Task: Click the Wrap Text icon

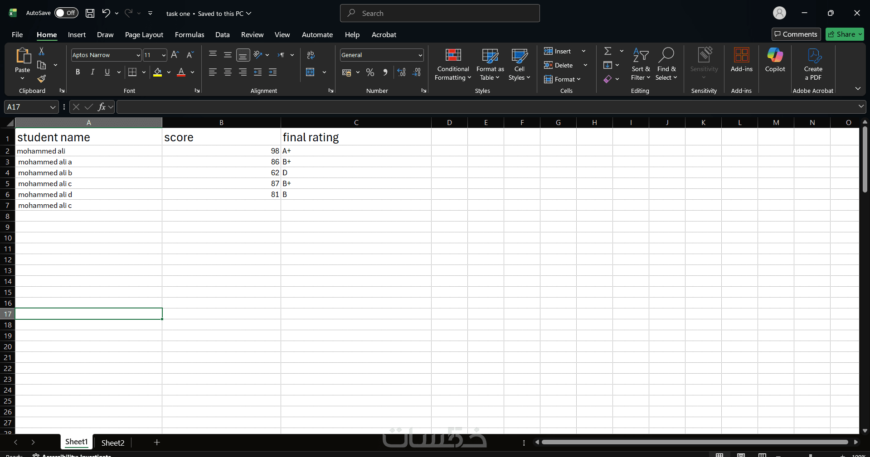Action: pos(311,55)
